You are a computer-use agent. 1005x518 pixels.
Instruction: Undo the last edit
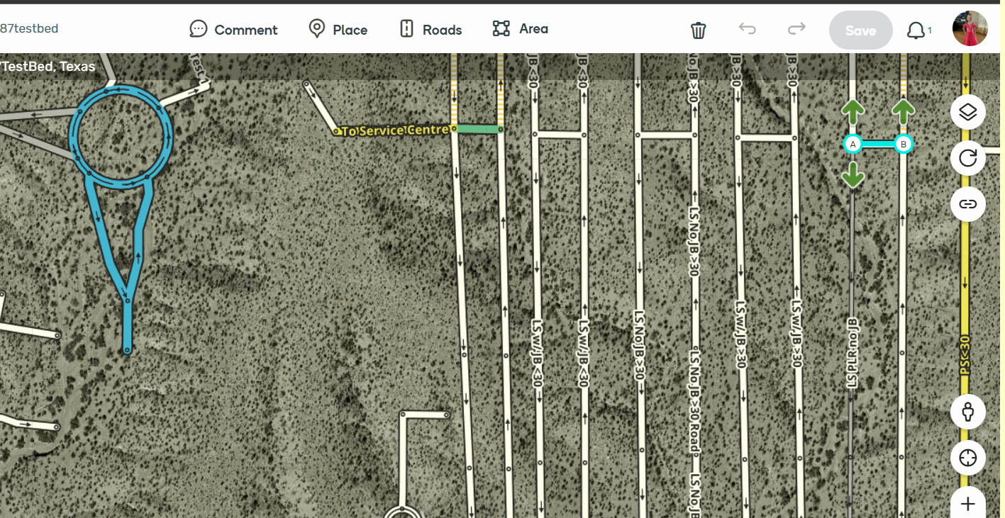click(747, 28)
